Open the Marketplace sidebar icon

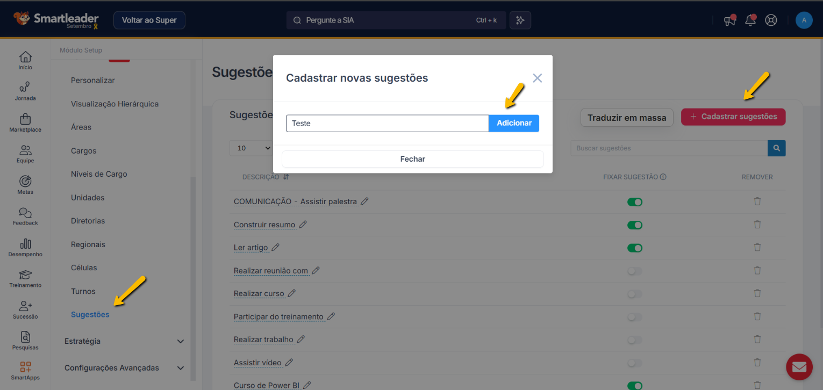[25, 119]
